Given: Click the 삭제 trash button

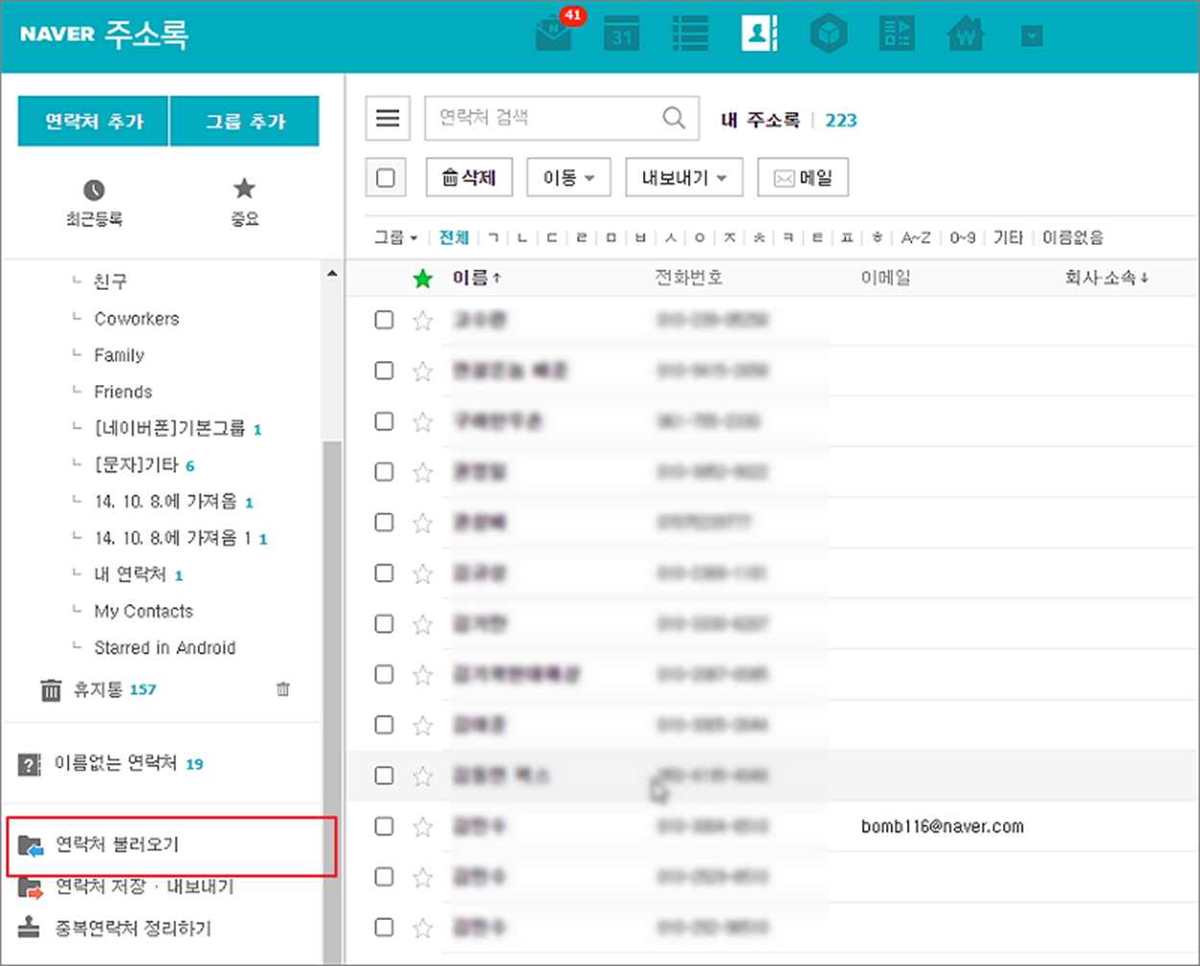Looking at the screenshot, I should [468, 178].
